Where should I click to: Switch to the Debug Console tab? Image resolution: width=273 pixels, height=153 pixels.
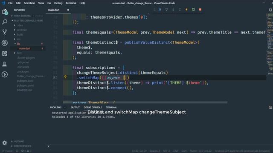pyautogui.click(x=93, y=108)
